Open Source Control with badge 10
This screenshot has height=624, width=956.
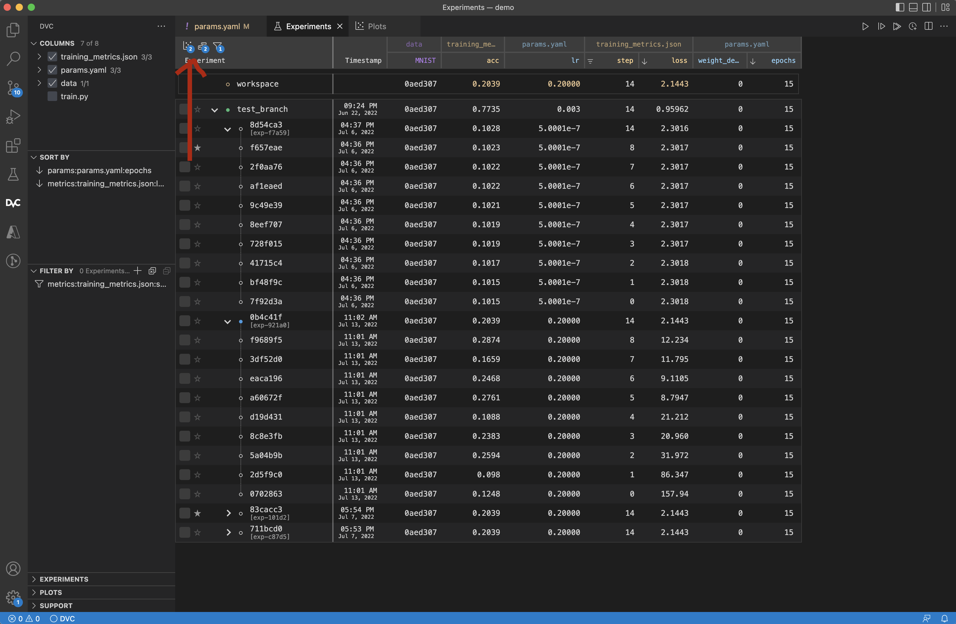(13, 87)
